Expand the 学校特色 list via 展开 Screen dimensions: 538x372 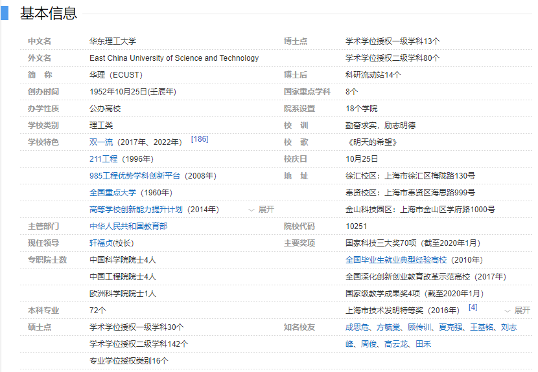tap(262, 210)
